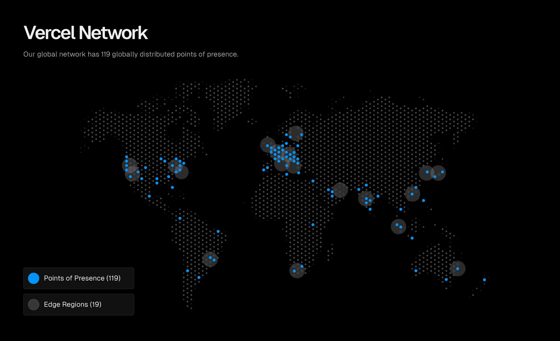Screen dimensions: 560x341
Task: Click the blue marker near New Zealand
Action: (484, 279)
